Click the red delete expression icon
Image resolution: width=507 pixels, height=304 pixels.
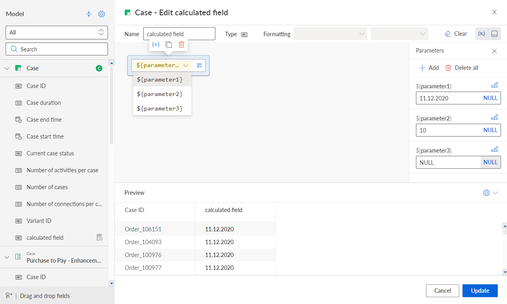(x=181, y=45)
